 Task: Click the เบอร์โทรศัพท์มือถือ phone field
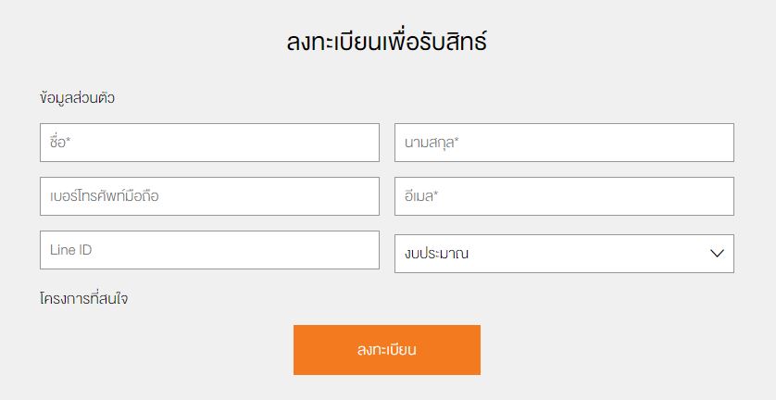209,196
